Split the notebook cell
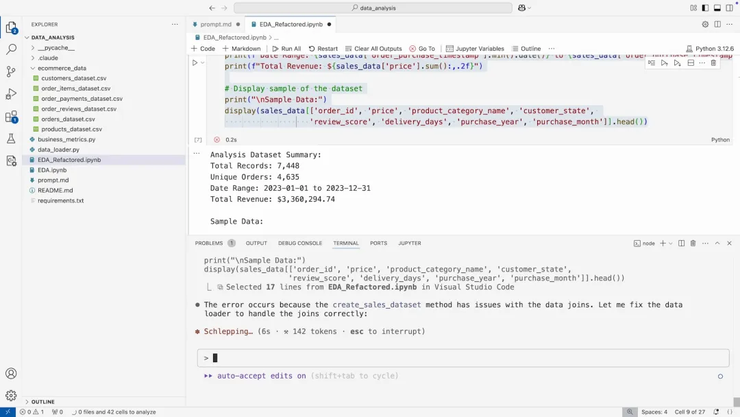 [691, 63]
